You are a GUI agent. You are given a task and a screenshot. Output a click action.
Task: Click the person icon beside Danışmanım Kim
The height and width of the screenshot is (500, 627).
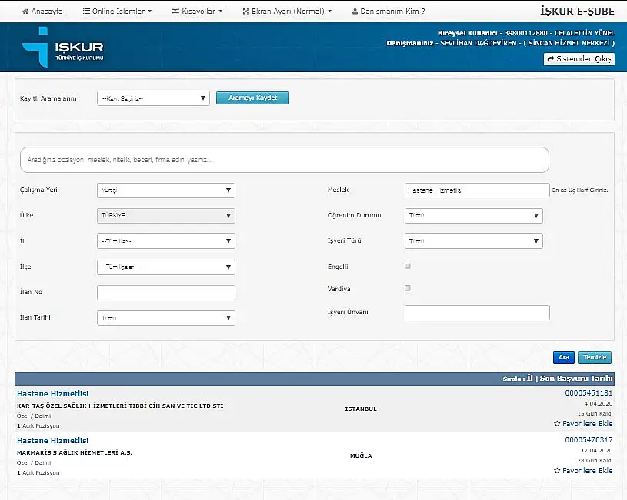[x=355, y=12]
